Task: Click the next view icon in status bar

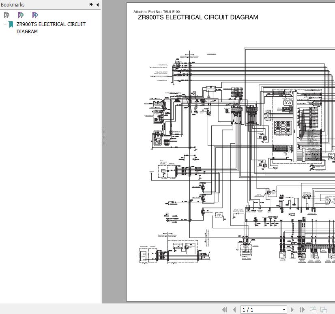Action: [324, 310]
